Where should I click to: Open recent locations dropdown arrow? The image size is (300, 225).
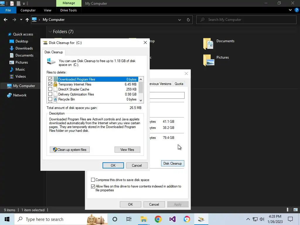coord(21,20)
